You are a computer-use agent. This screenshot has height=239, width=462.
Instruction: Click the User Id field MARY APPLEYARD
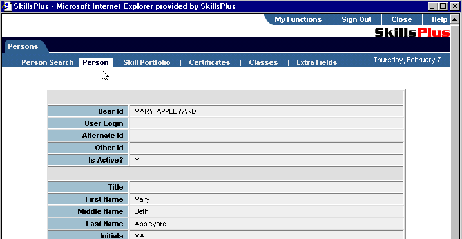[266, 111]
